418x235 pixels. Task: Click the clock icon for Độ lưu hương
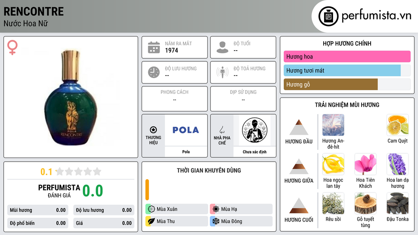154,72
